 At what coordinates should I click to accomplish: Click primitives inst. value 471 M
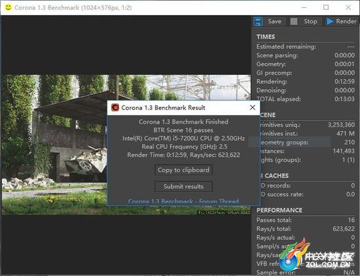346,134
